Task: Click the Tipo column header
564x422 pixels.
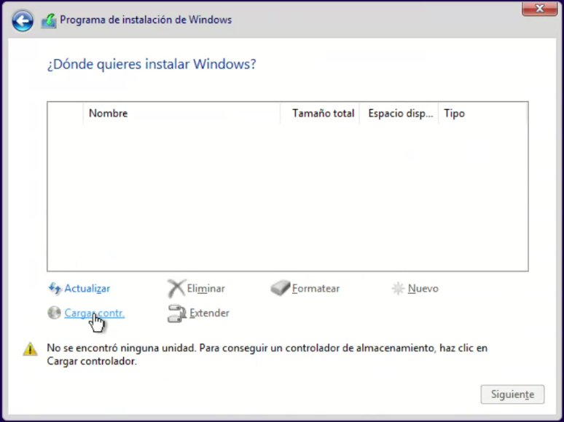Action: coord(454,114)
